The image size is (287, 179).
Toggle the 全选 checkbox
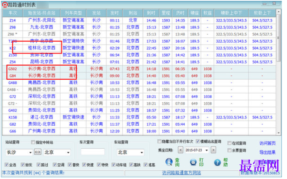[x=6, y=165]
